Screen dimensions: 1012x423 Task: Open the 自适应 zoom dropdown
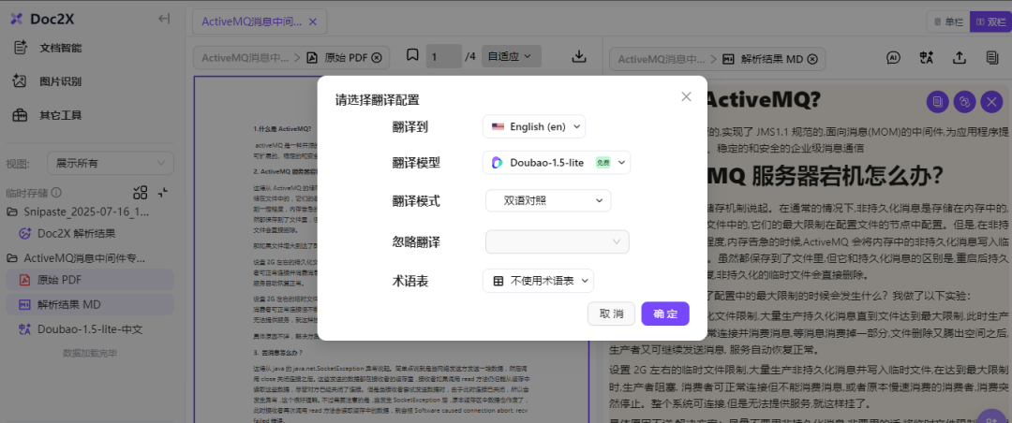510,56
